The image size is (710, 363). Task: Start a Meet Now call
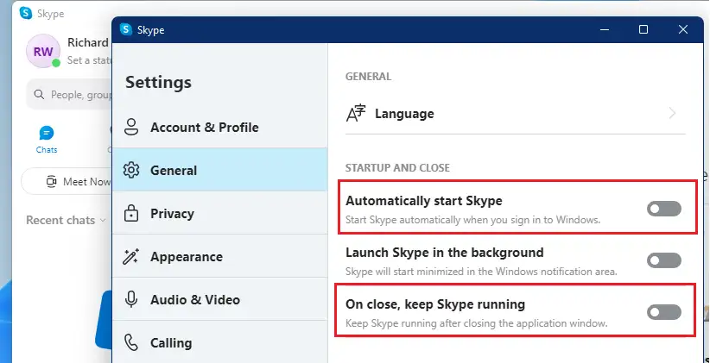(x=78, y=182)
